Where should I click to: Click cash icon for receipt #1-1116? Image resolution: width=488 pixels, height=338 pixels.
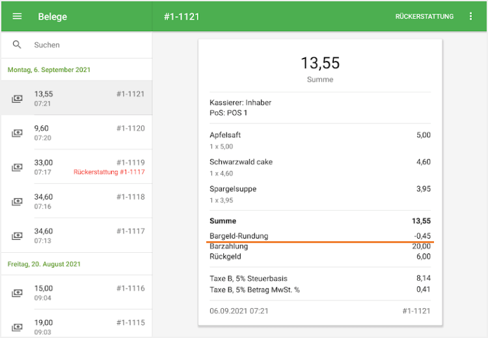18,293
